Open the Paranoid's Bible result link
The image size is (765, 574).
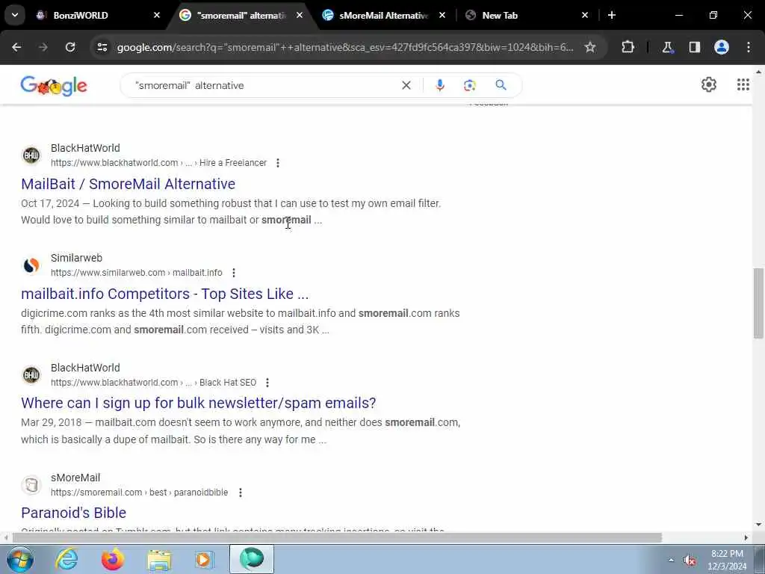coord(74,513)
